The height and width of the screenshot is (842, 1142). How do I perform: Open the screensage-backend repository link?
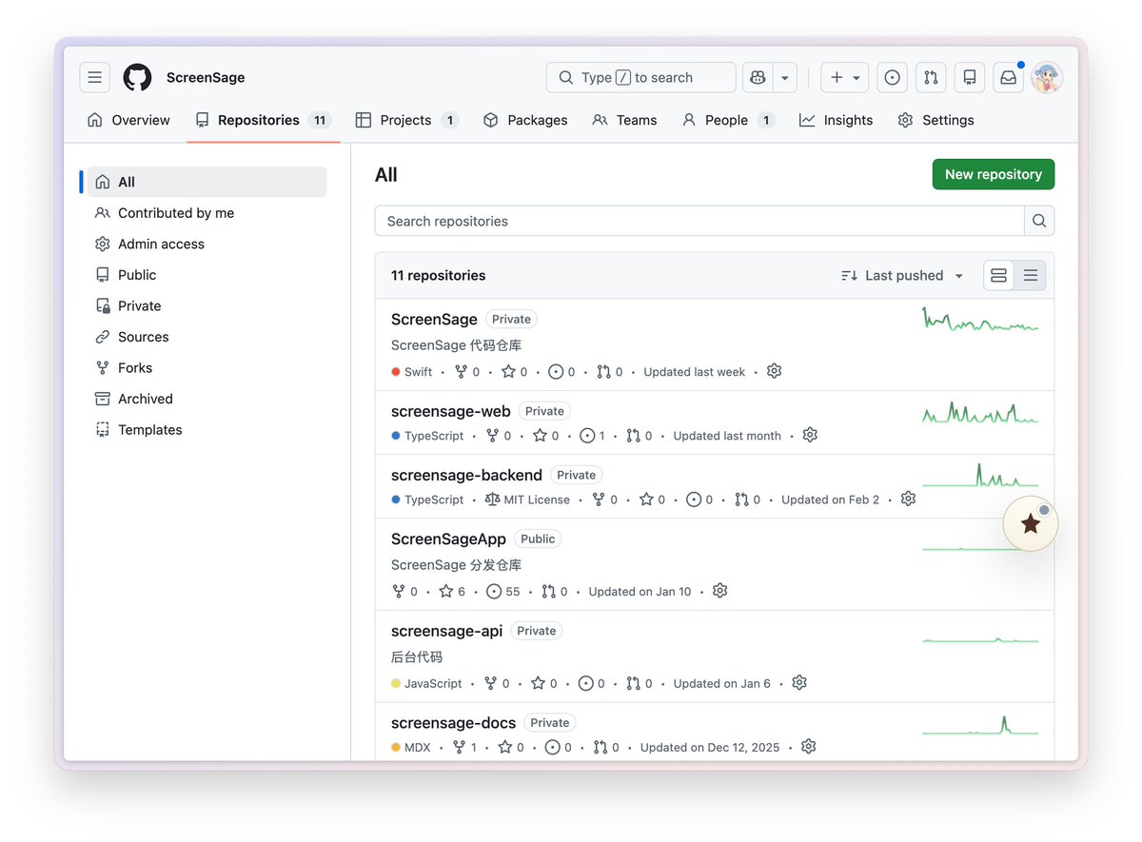pyautogui.click(x=466, y=475)
